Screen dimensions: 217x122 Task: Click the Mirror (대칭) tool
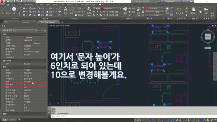point(41,12)
